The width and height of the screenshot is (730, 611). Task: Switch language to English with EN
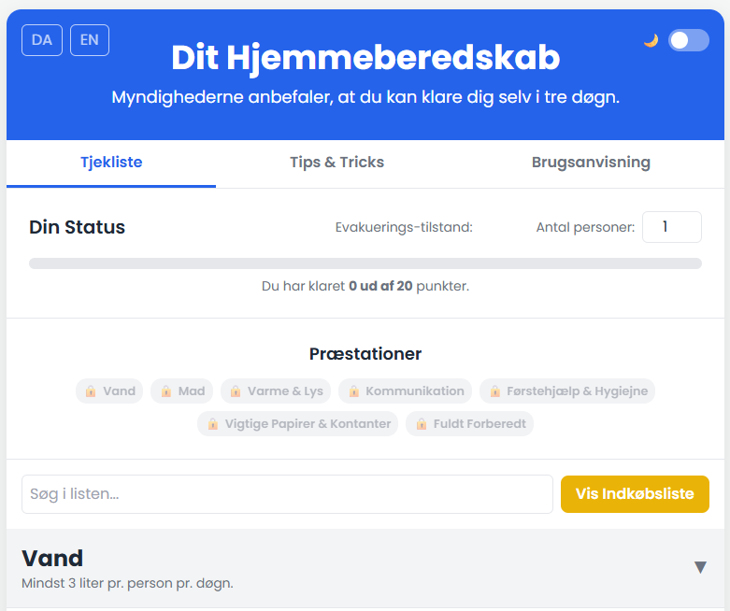[x=90, y=40]
